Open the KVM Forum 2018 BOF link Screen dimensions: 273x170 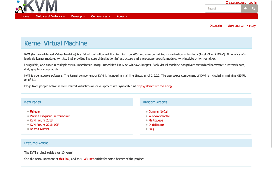coord(44,125)
